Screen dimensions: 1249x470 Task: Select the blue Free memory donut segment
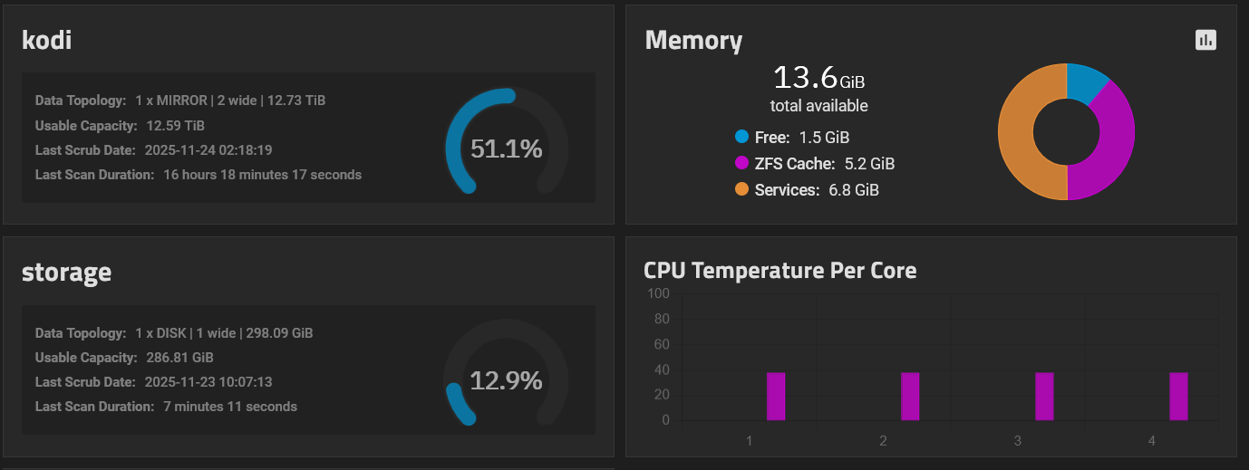click(x=1085, y=81)
